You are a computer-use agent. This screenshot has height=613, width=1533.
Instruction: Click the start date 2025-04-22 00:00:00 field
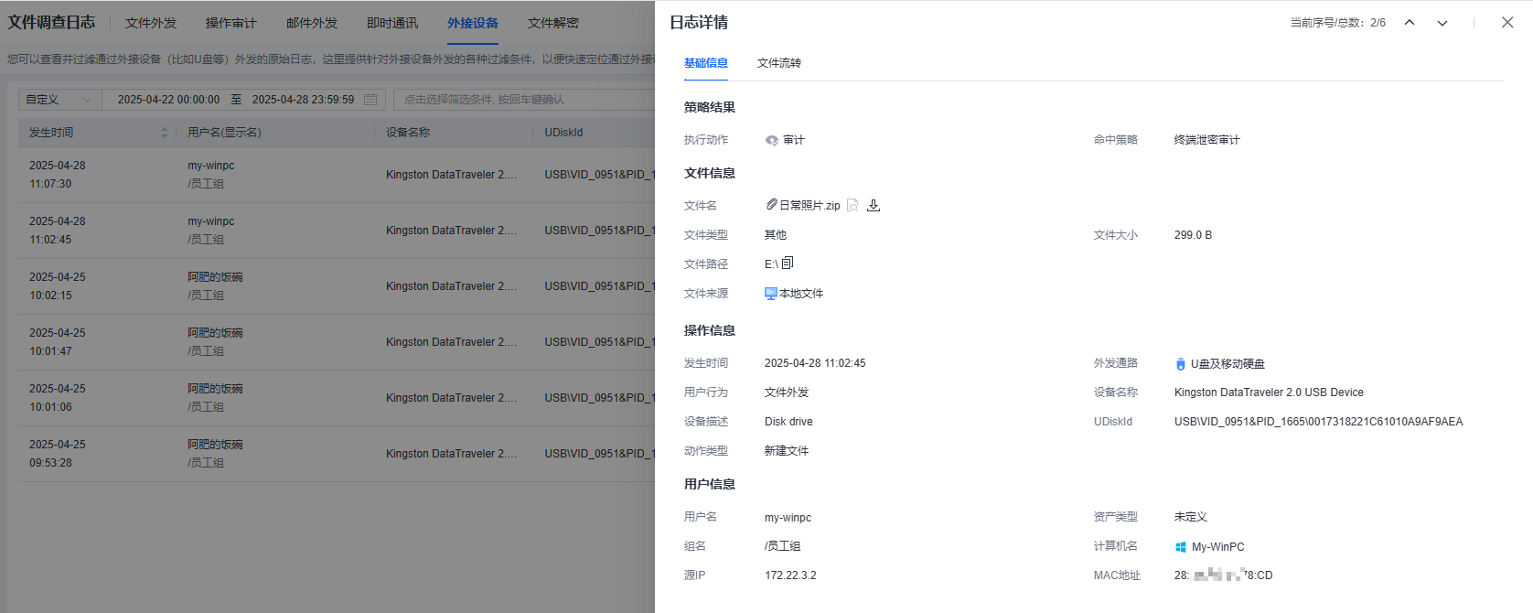coord(168,100)
